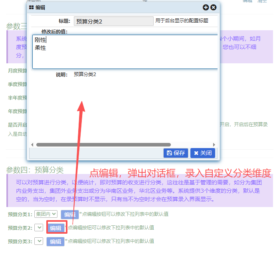The height and width of the screenshot is (256, 279).
Task: Click the 编辑 button for 预算分类3
Action: click(55, 241)
